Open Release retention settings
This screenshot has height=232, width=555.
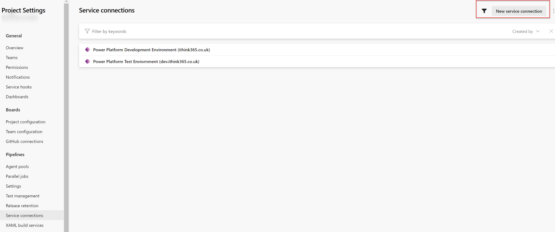pyautogui.click(x=22, y=206)
